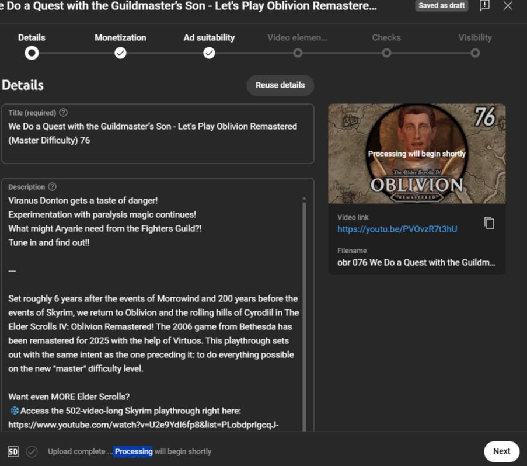Image resolution: width=527 pixels, height=466 pixels.
Task: Click the Ad suitability step checkmark
Action: (209, 53)
